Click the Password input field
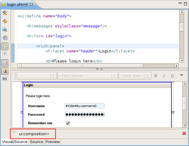Viewport: 189px width, 146px height. tap(85, 114)
